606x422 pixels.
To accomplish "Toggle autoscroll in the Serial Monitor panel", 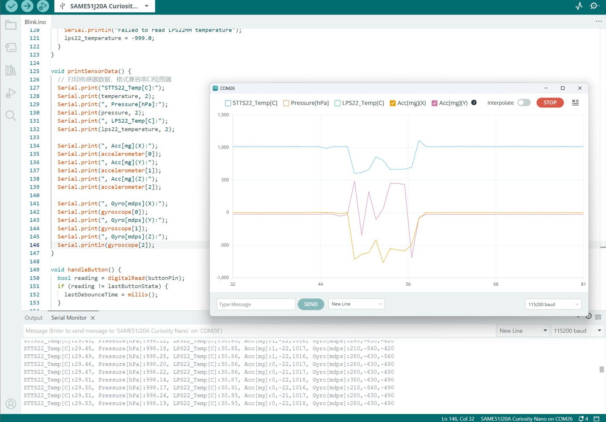I will [x=578, y=317].
